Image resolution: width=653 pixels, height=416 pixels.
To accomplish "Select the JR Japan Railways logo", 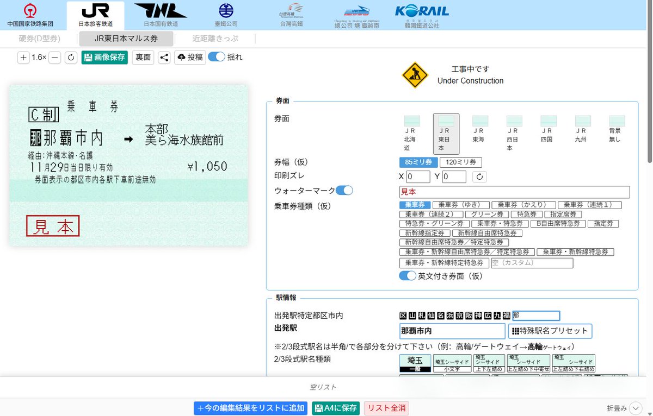I will 95,15.
